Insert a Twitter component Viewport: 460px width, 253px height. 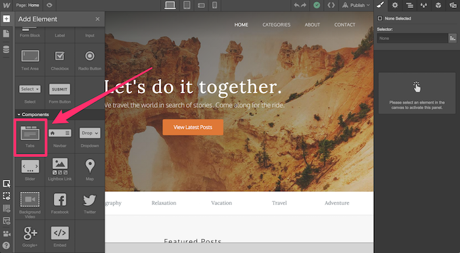[x=90, y=203]
